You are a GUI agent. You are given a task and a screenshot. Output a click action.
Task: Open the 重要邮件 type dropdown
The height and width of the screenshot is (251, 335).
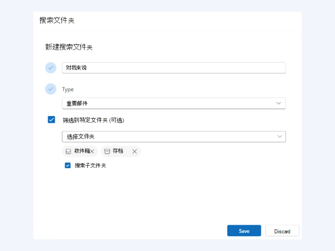(x=174, y=103)
